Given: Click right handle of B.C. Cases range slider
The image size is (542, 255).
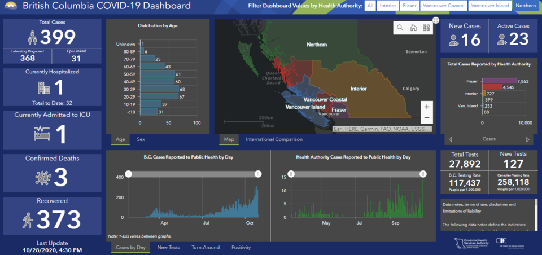Looking at the screenshot, I should click(x=258, y=174).
